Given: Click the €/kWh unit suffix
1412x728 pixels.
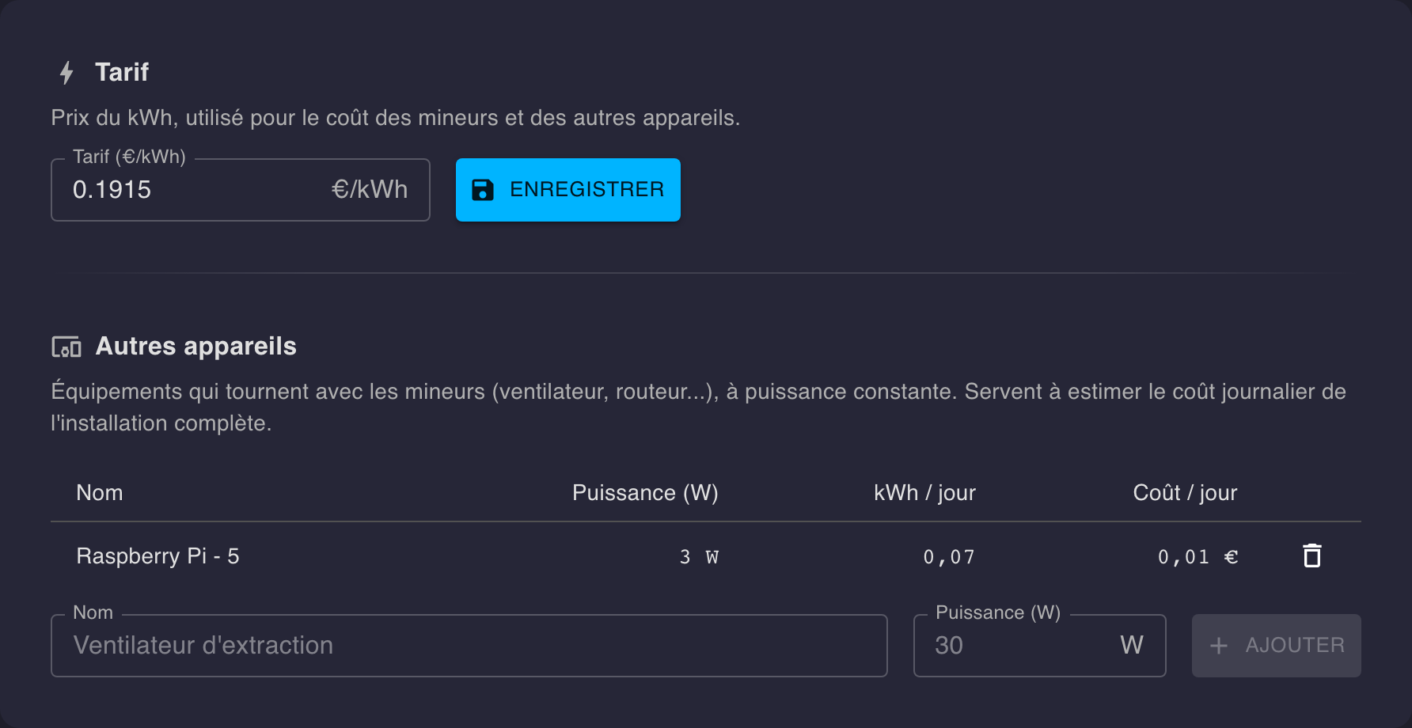Looking at the screenshot, I should point(370,190).
